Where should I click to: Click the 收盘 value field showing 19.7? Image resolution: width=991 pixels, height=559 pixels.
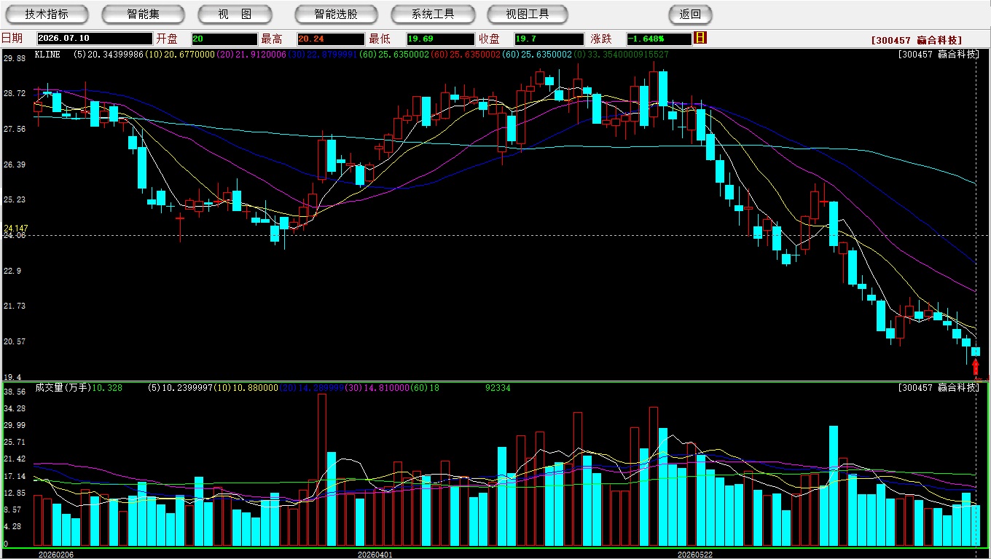549,39
